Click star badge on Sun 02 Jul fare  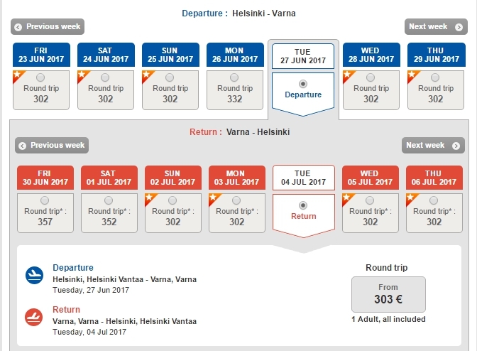coord(148,197)
